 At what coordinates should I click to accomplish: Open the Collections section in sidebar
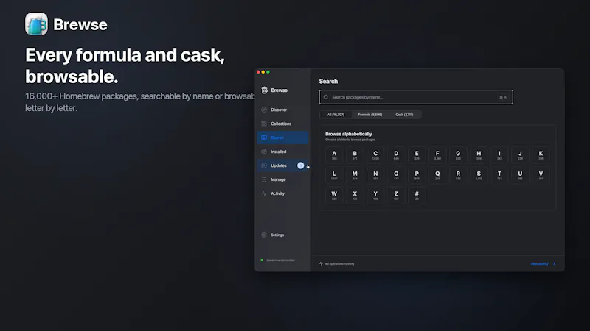(x=282, y=124)
